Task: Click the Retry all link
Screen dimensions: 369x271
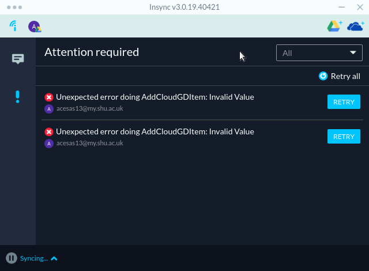Action: point(340,76)
